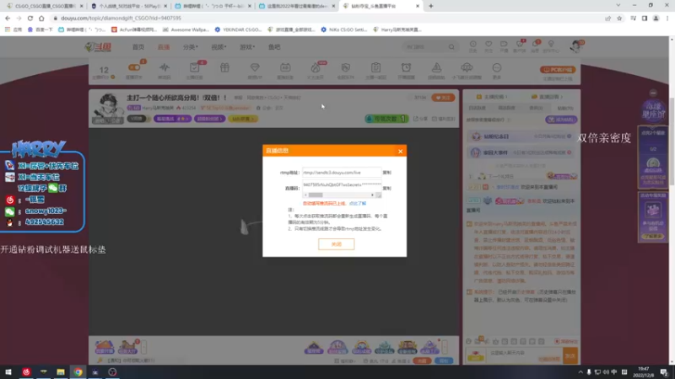675x379 pixels.
Task: Click the orange 关注 follow button
Action: (x=443, y=98)
